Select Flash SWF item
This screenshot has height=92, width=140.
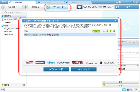[8, 32]
